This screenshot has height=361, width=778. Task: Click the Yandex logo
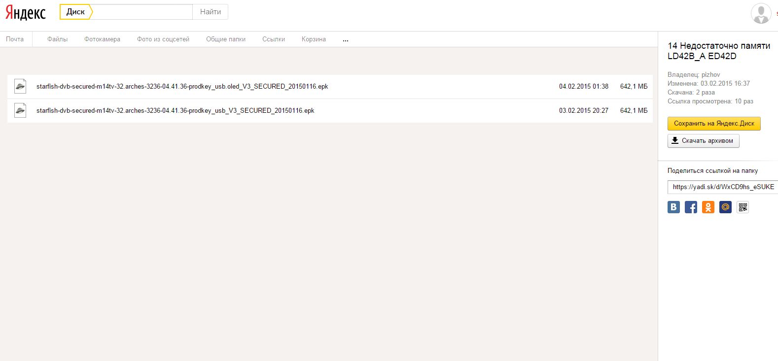[x=26, y=13]
